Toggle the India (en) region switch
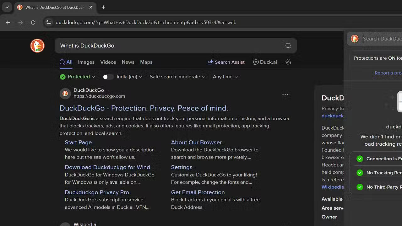 click(108, 77)
